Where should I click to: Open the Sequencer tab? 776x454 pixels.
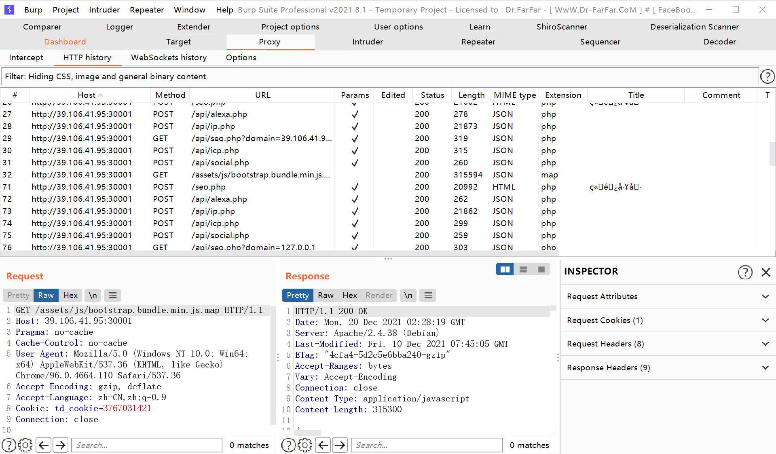click(x=600, y=42)
